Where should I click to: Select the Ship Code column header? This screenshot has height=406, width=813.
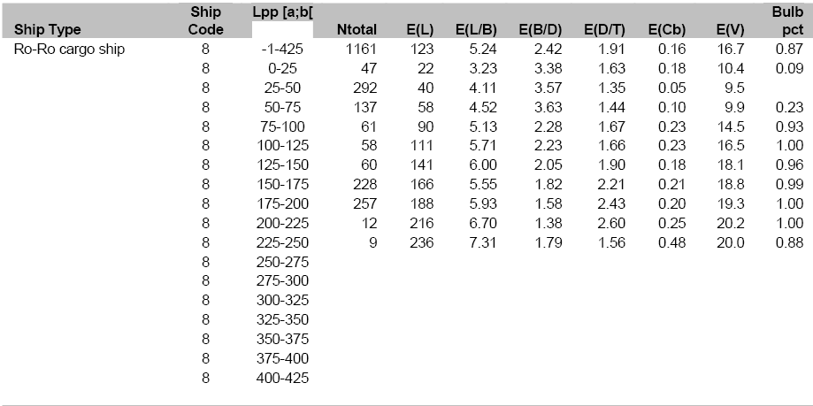pos(206,21)
